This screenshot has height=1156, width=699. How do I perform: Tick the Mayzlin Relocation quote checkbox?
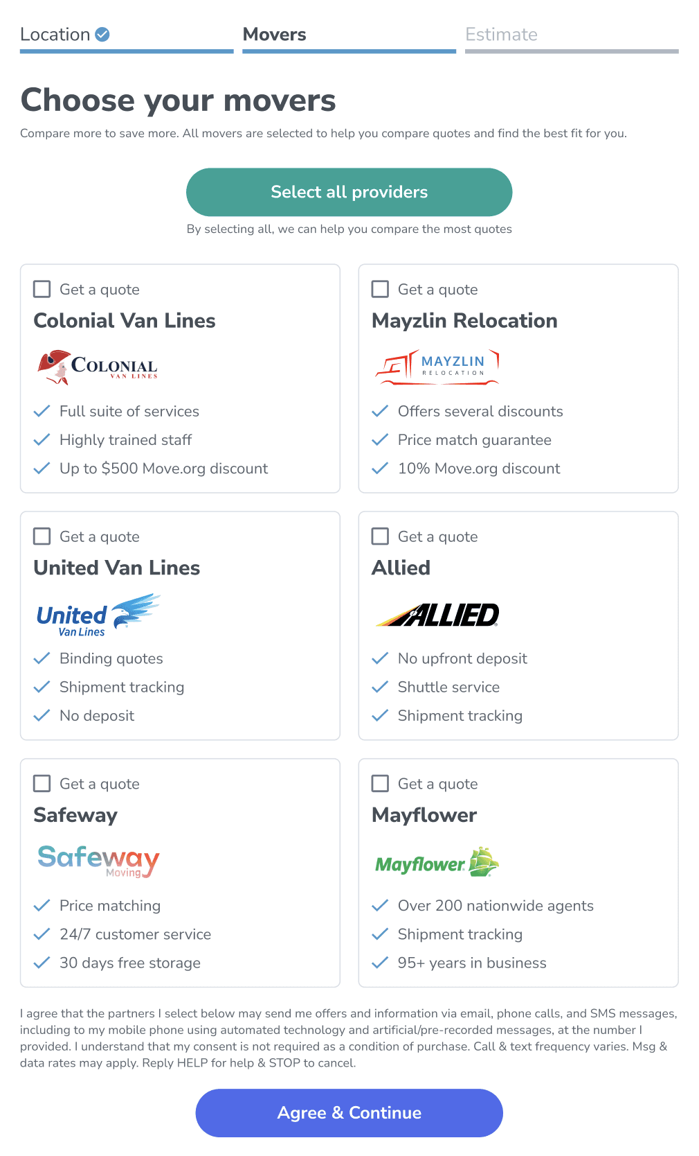(x=380, y=289)
